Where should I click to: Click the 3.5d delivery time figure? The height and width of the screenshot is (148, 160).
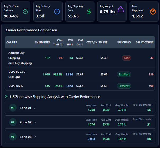point(40,16)
